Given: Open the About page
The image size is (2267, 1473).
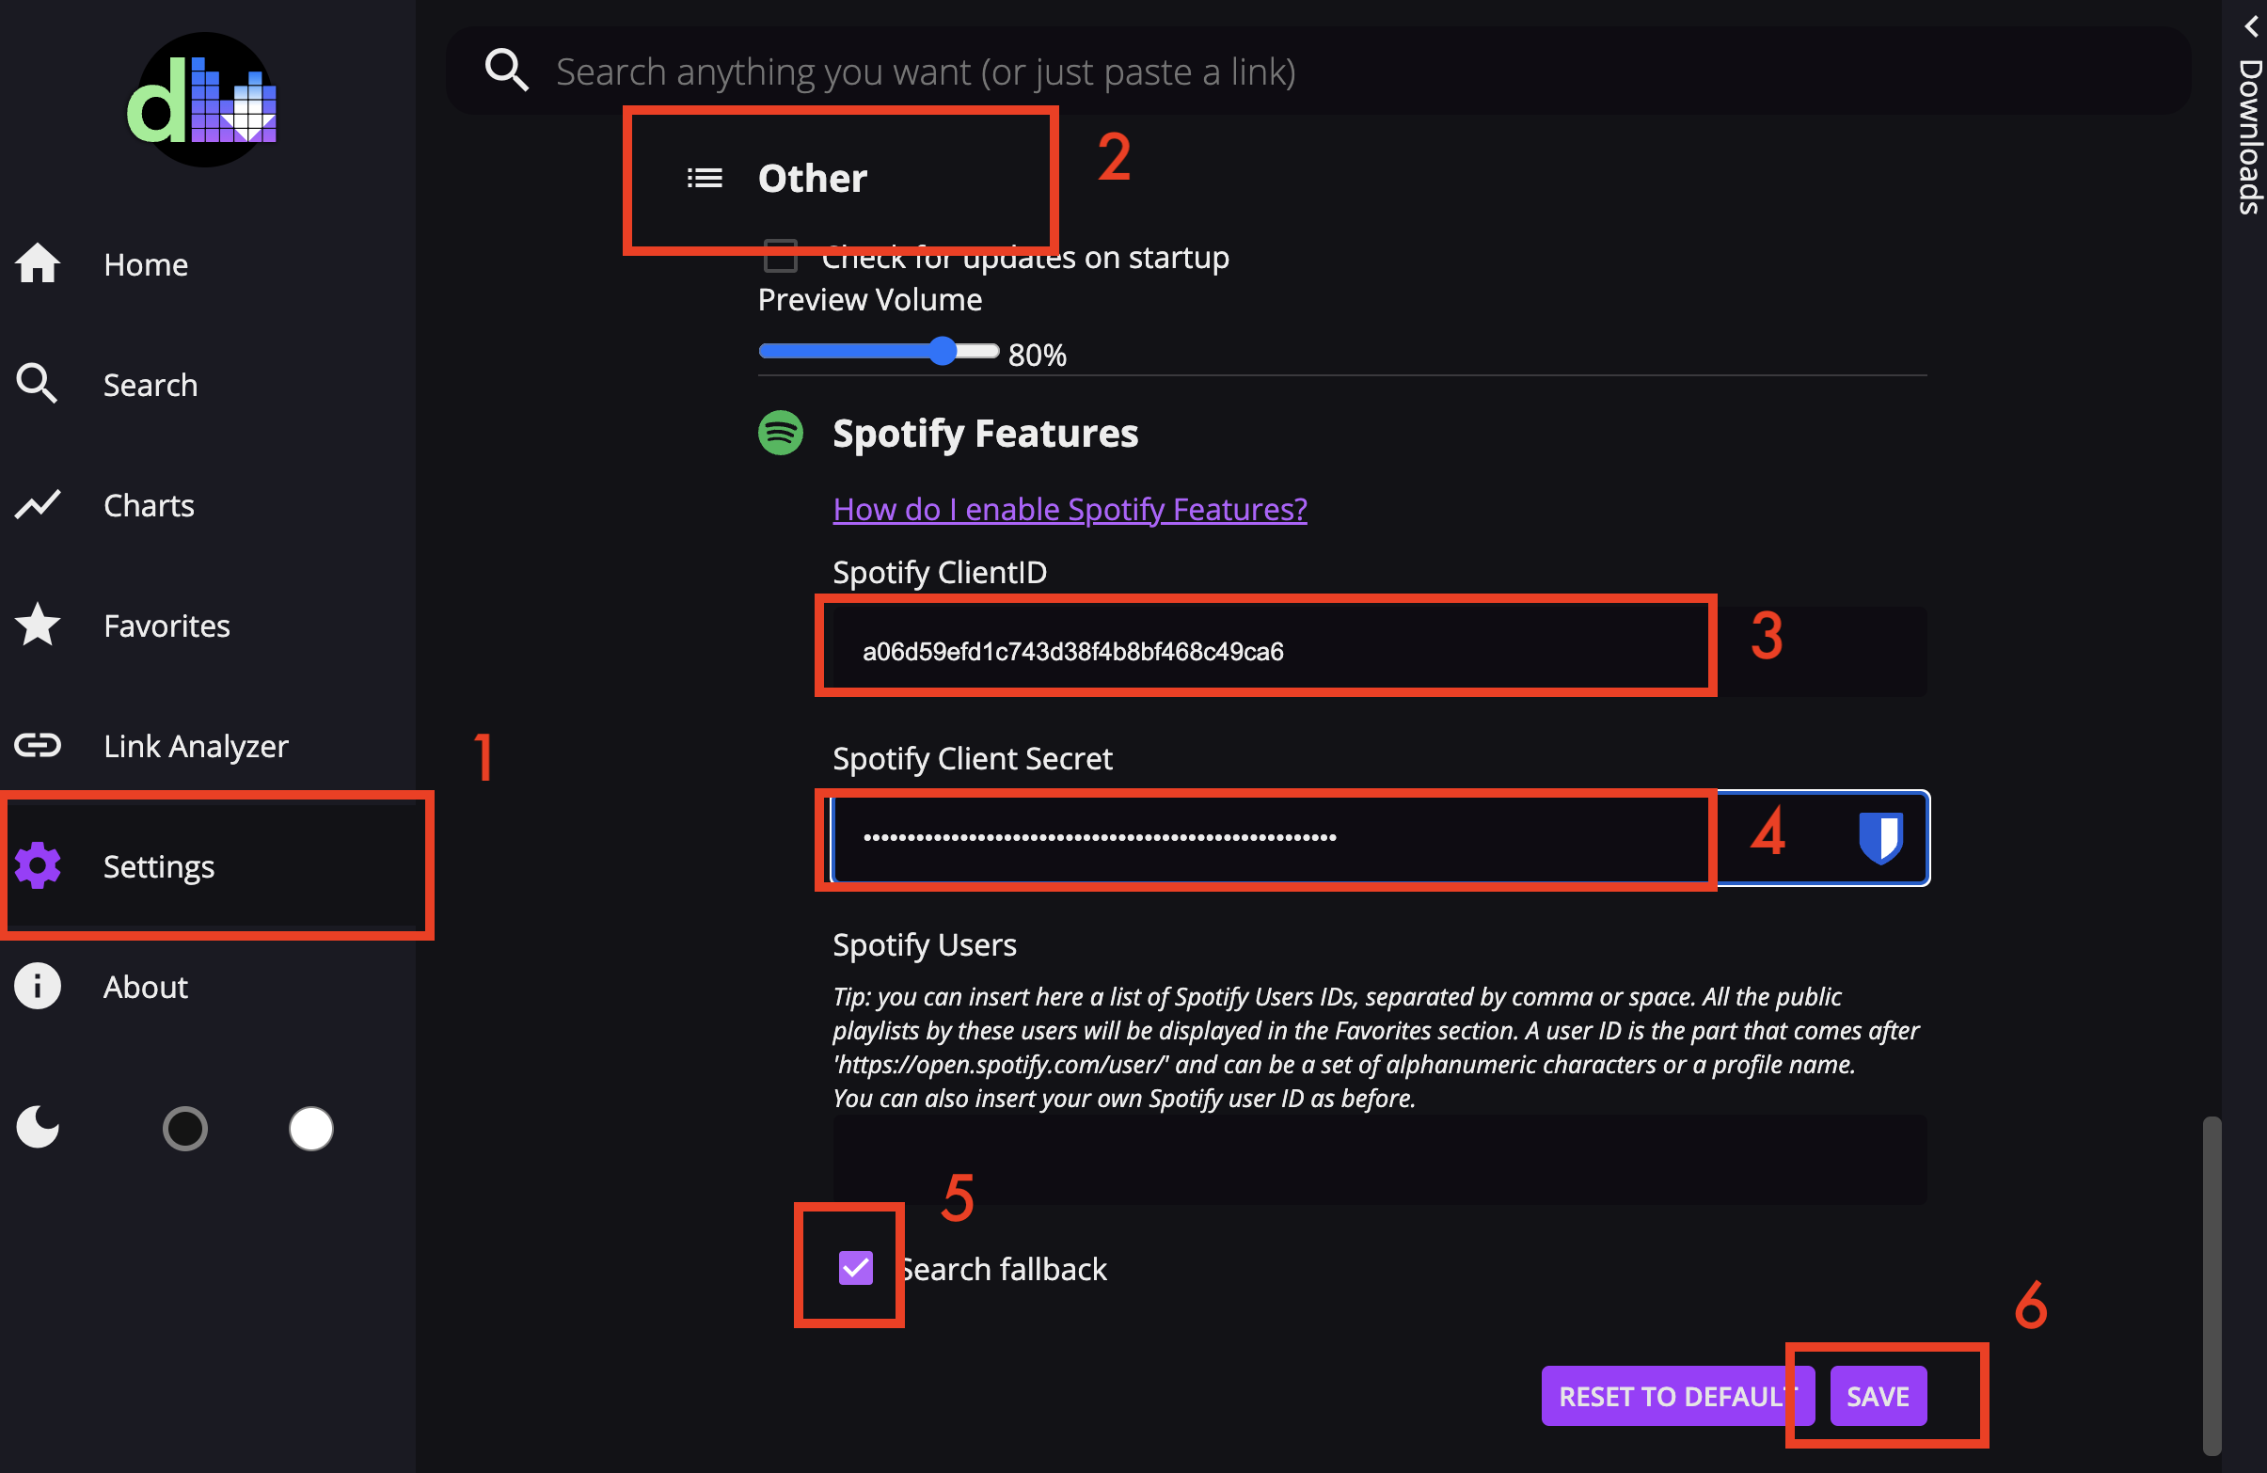Looking at the screenshot, I should click(x=146, y=987).
